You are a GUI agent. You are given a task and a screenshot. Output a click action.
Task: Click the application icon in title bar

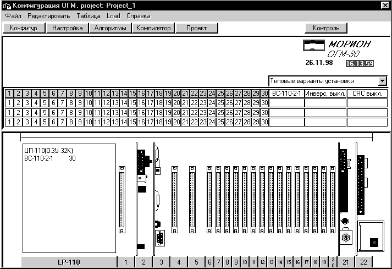click(7, 6)
